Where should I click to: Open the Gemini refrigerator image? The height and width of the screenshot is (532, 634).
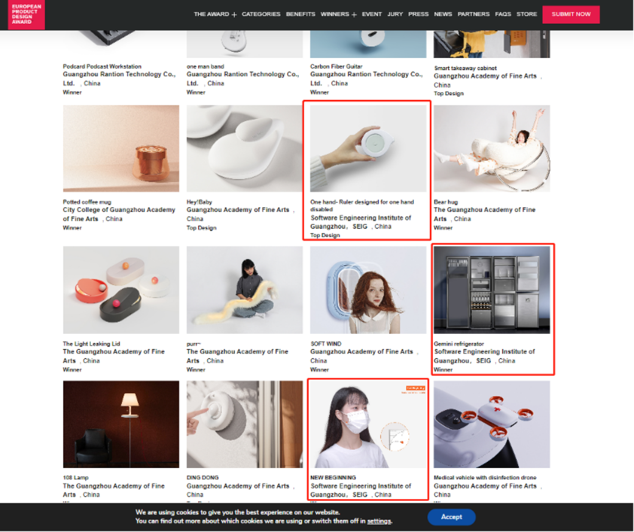(492, 290)
